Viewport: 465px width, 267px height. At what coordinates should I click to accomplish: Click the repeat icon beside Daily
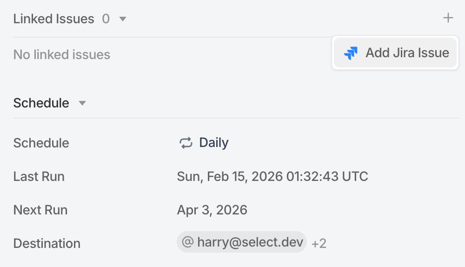[x=186, y=143]
